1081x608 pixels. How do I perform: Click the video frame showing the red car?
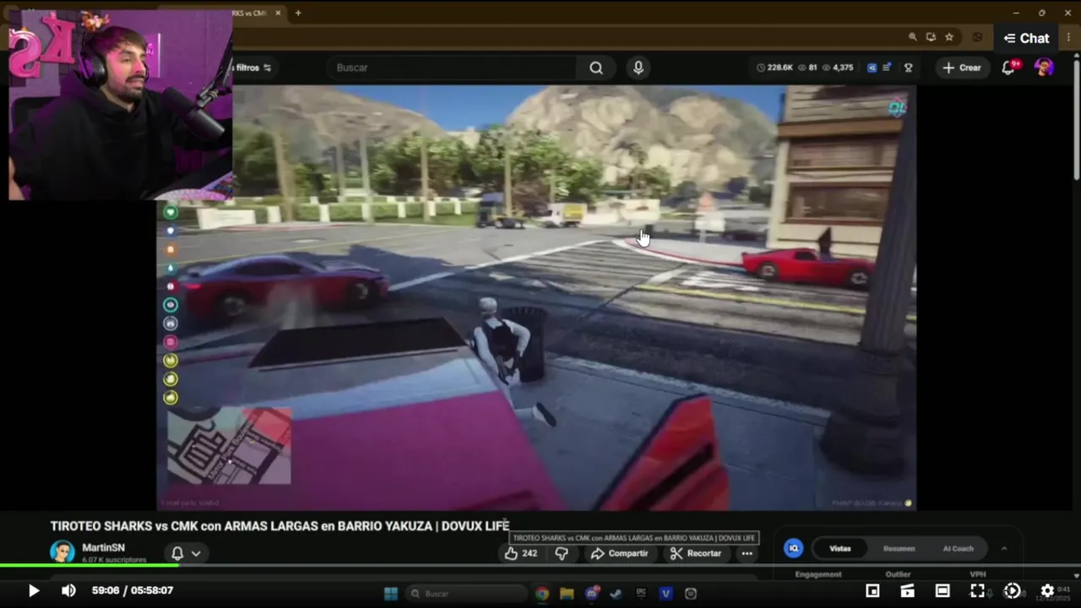click(x=536, y=297)
